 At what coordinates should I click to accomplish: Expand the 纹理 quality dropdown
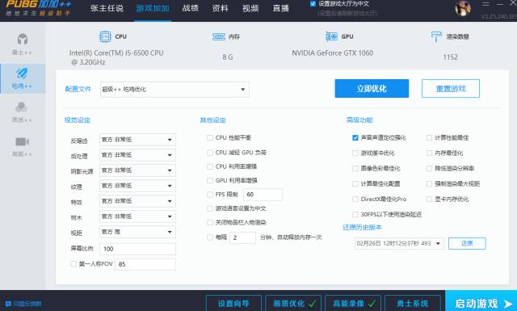(x=137, y=186)
